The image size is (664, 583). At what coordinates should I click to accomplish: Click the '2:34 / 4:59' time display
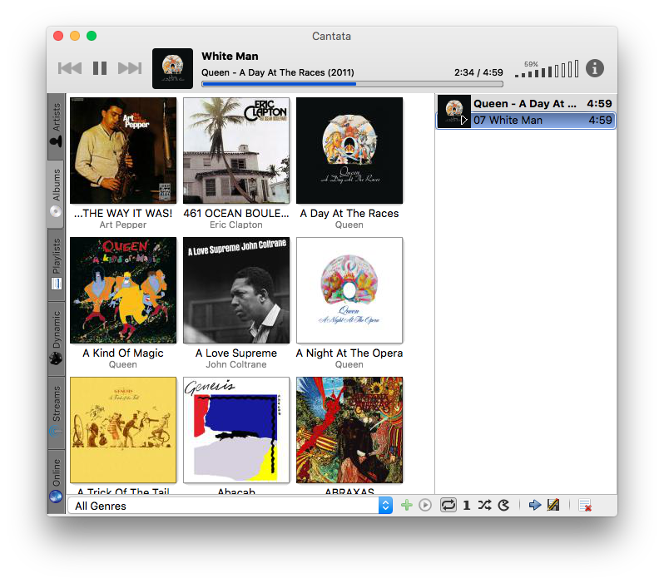click(478, 72)
